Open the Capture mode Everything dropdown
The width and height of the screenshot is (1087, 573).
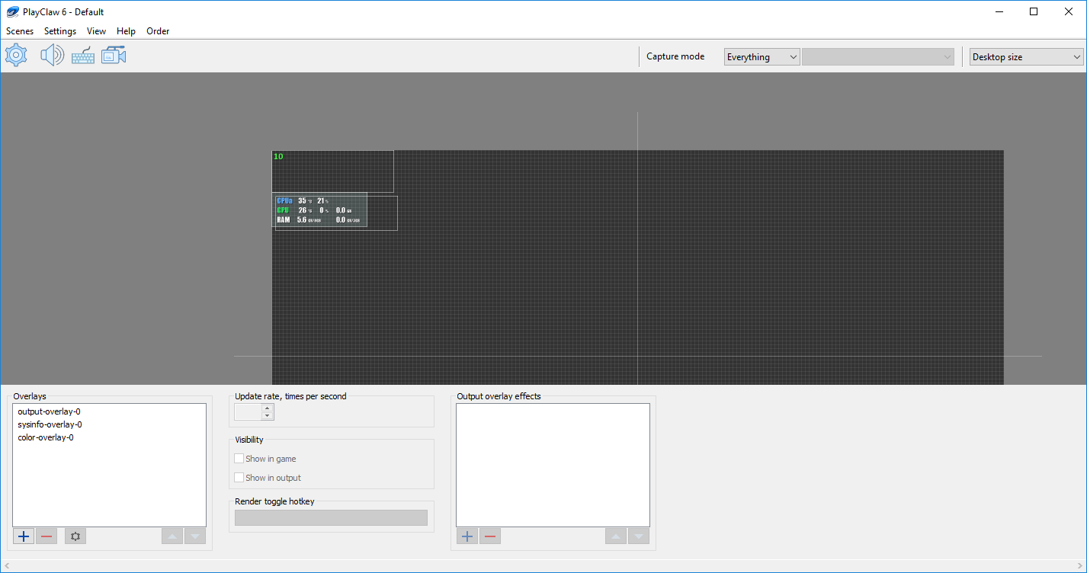pos(762,57)
